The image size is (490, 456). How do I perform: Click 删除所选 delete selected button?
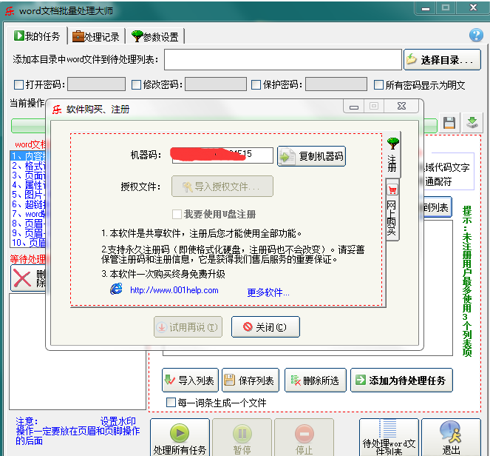pos(314,380)
